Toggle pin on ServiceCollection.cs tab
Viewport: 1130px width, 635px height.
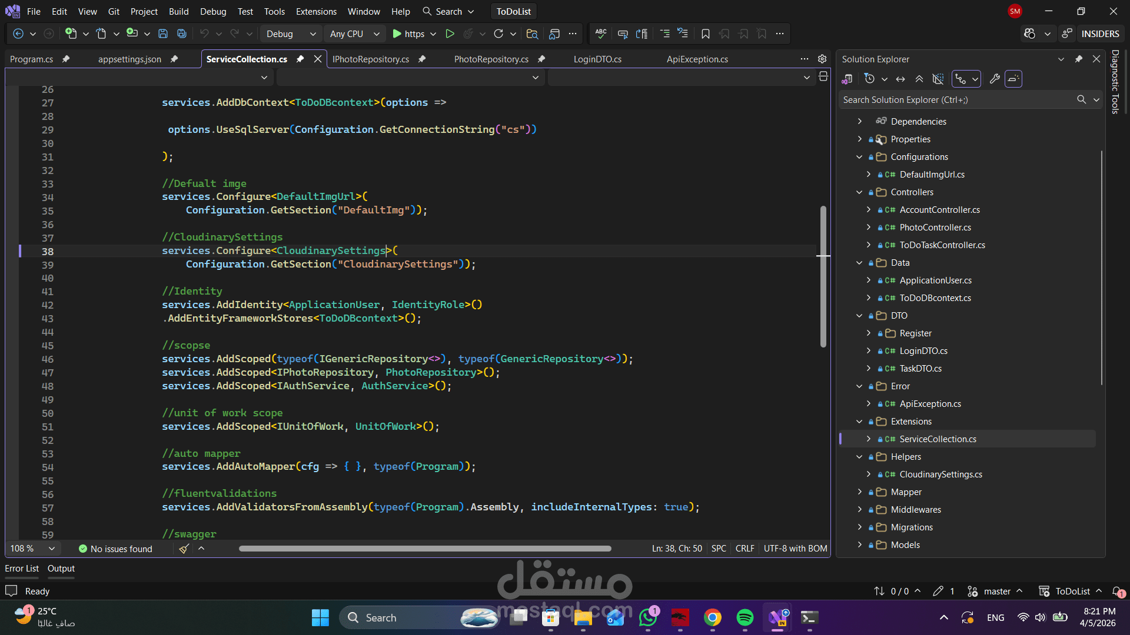pyautogui.click(x=300, y=59)
